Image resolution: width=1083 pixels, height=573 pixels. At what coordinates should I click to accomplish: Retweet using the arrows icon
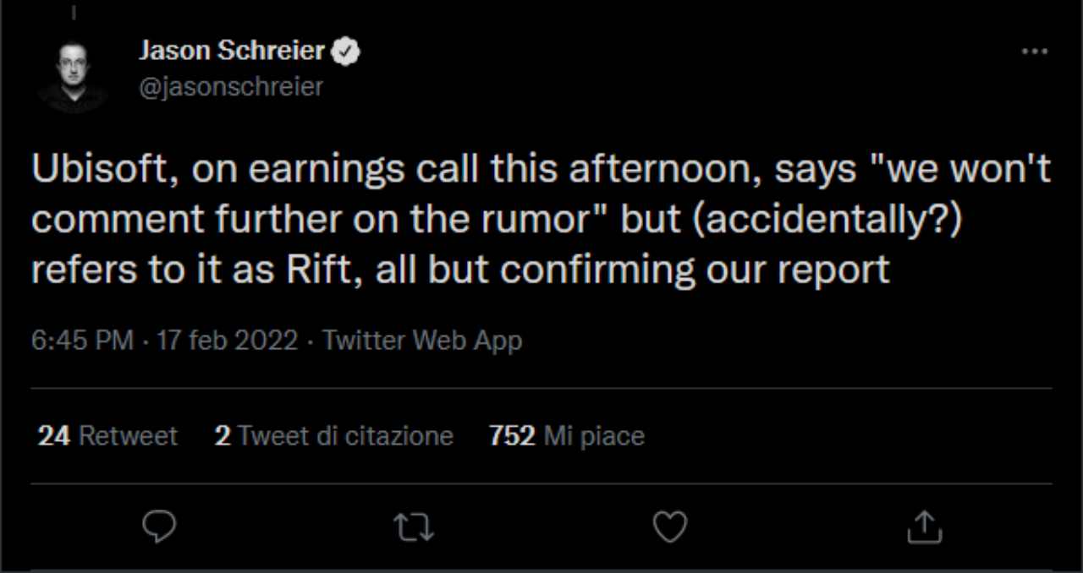pos(415,527)
